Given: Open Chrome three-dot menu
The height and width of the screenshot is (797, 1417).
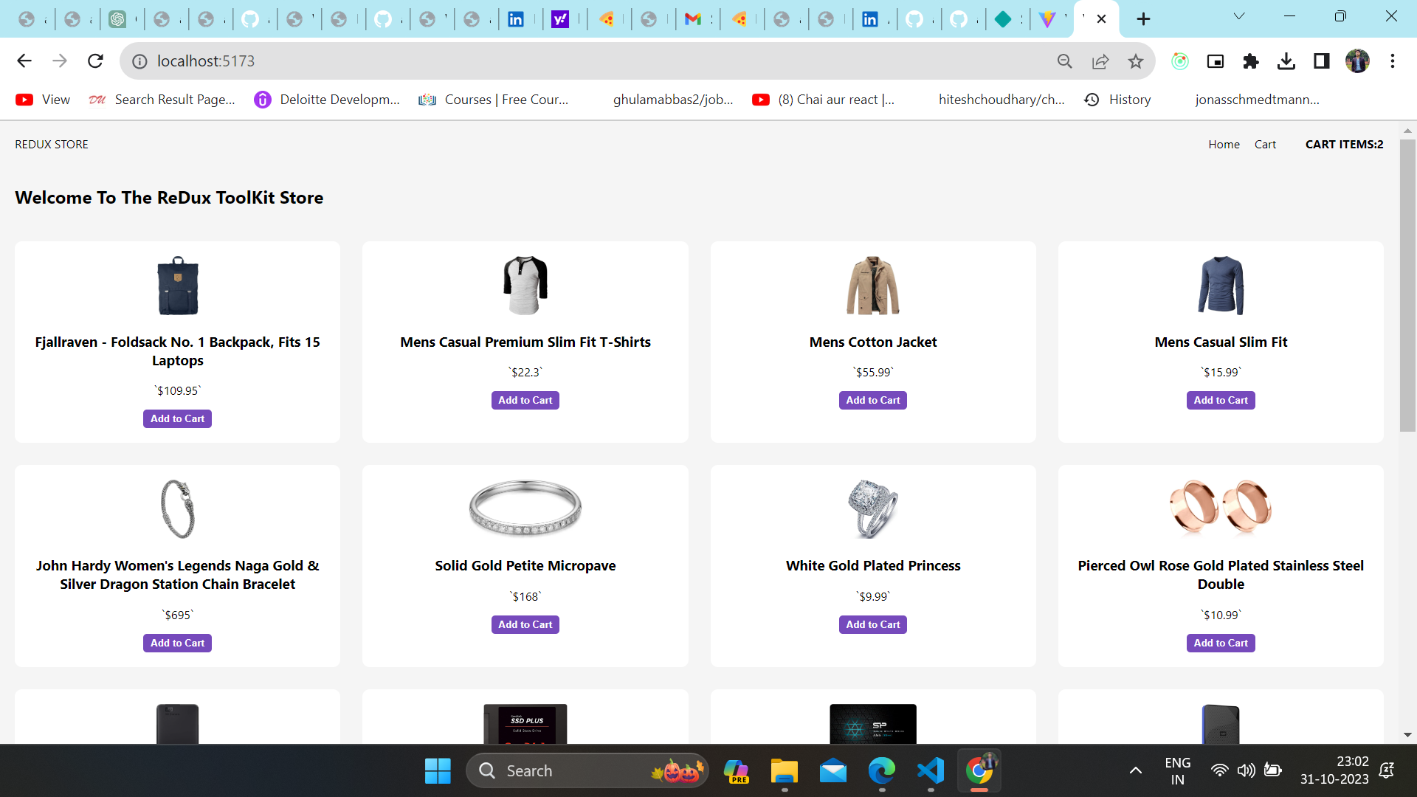Looking at the screenshot, I should click(x=1392, y=61).
